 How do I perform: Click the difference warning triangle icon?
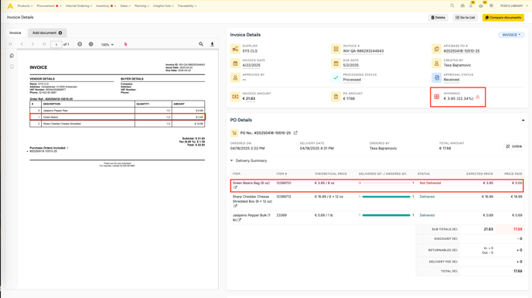pos(478,97)
